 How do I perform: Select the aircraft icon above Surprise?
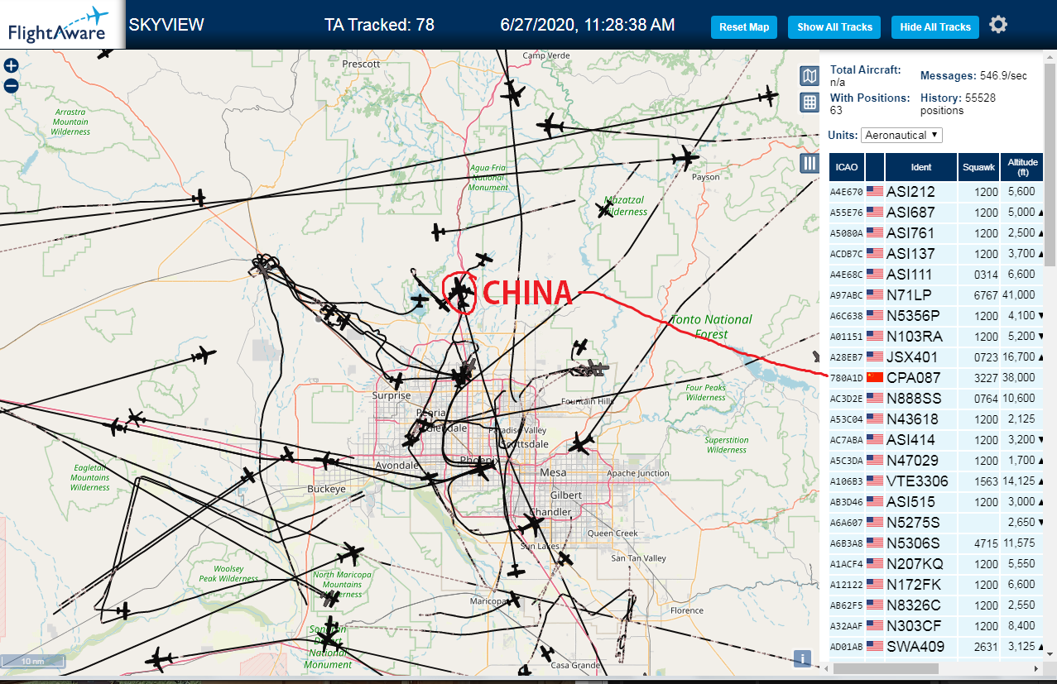tap(396, 380)
